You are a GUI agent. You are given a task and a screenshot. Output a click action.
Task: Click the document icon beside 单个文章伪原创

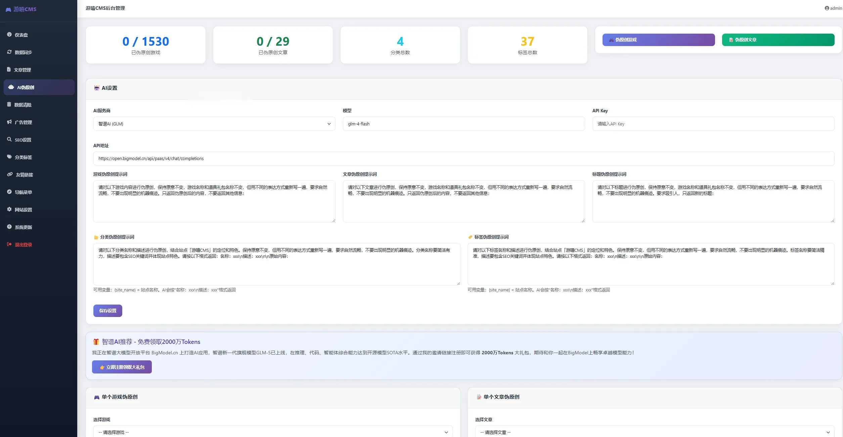tap(479, 397)
